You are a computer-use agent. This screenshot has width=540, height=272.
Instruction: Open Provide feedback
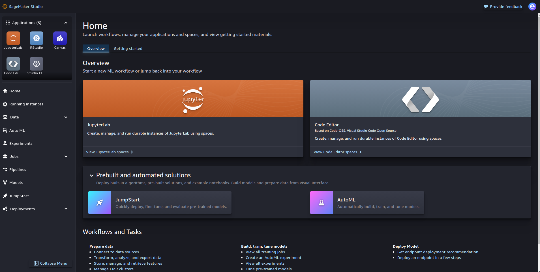click(x=503, y=6)
